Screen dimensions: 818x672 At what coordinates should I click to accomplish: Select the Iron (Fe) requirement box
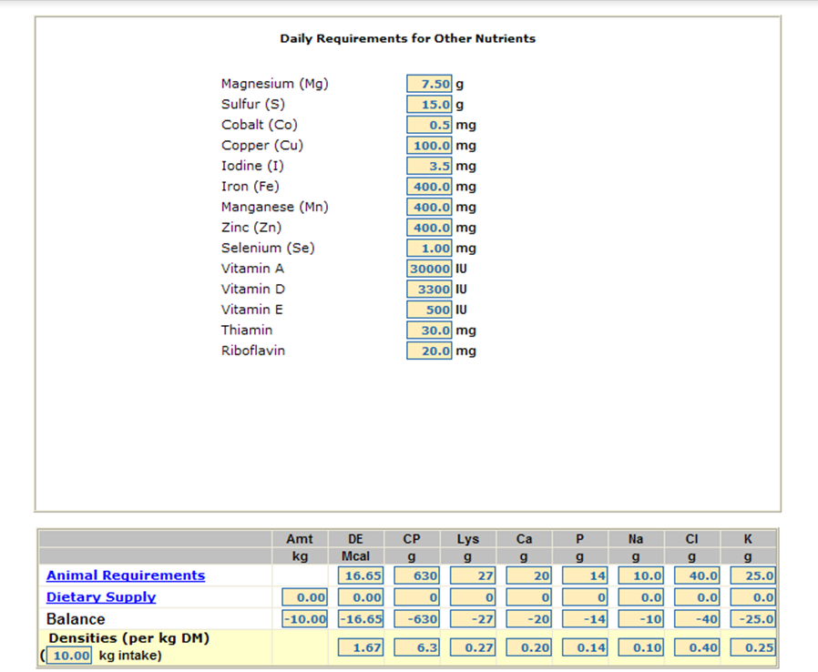tap(429, 186)
